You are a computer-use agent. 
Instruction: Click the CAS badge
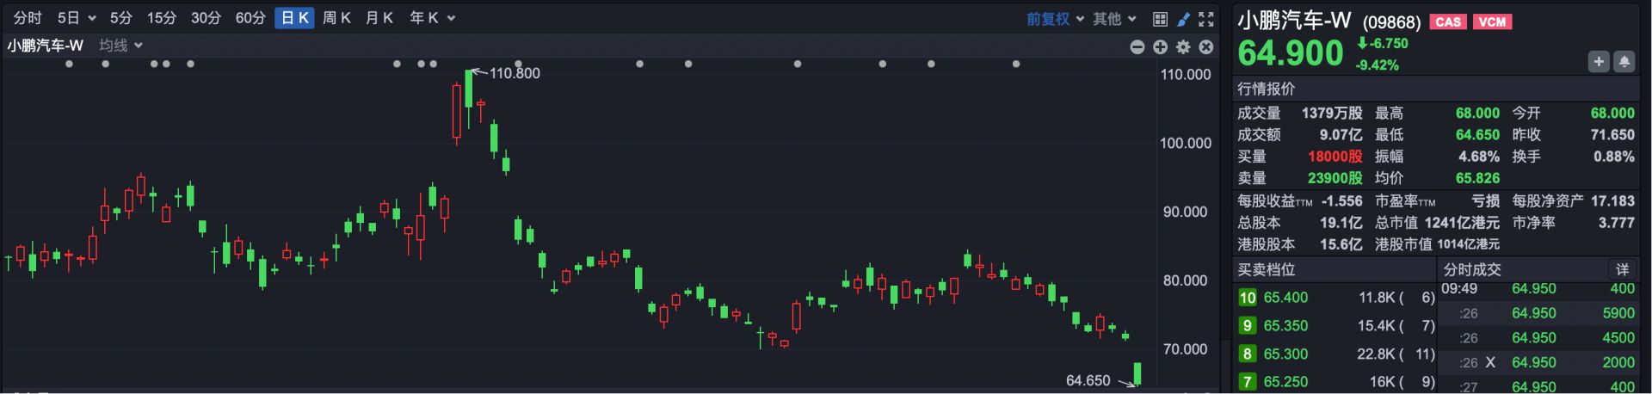pyautogui.click(x=1448, y=22)
